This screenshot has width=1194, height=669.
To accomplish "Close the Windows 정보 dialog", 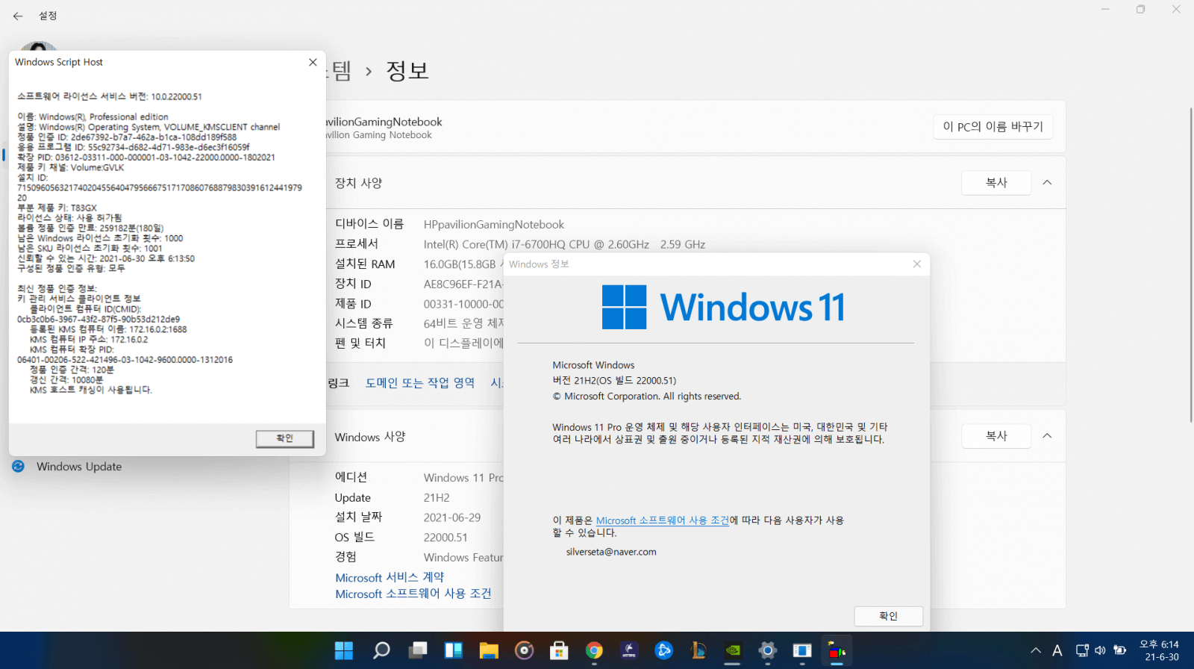I will coord(916,264).
